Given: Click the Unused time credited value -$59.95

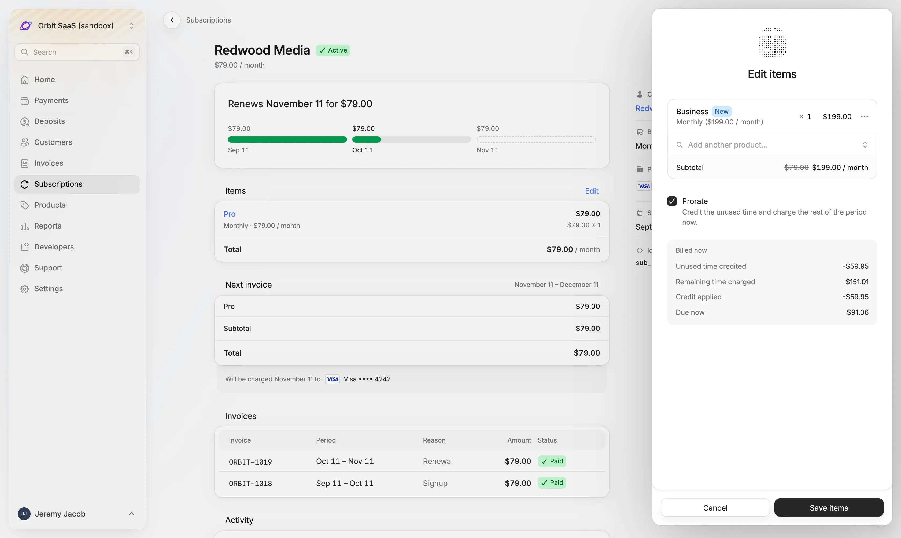Looking at the screenshot, I should click(855, 266).
